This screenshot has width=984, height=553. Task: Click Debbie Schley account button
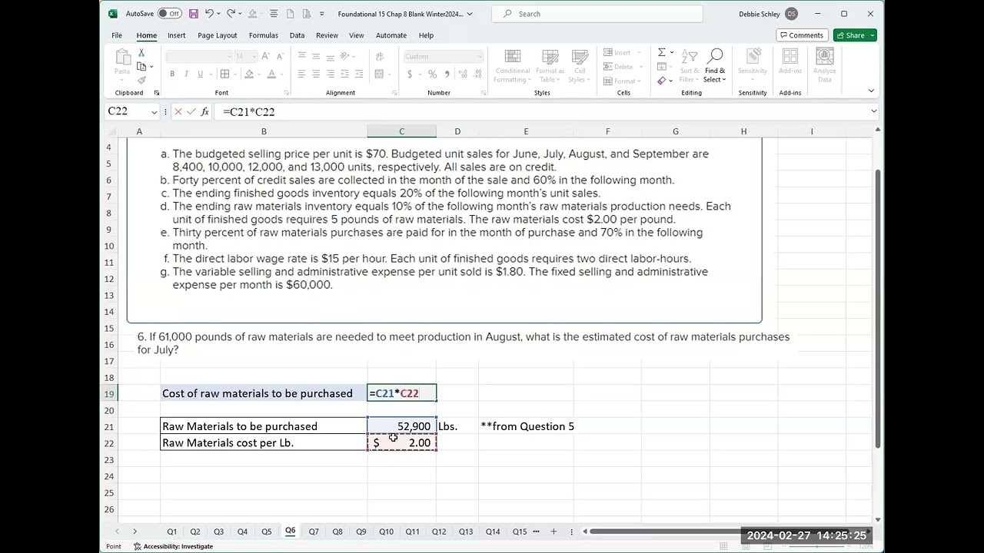(x=767, y=14)
